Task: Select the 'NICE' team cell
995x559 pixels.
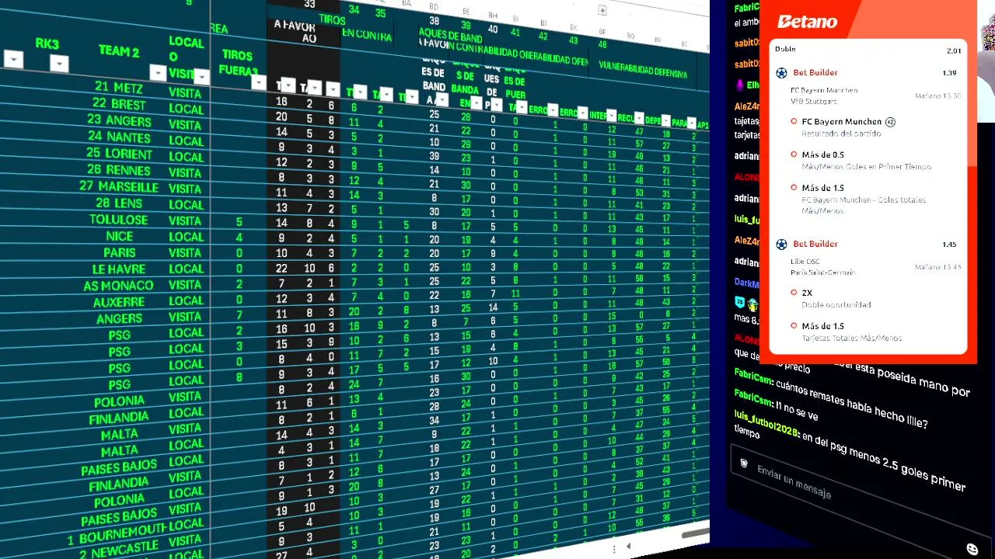Action: coord(120,236)
